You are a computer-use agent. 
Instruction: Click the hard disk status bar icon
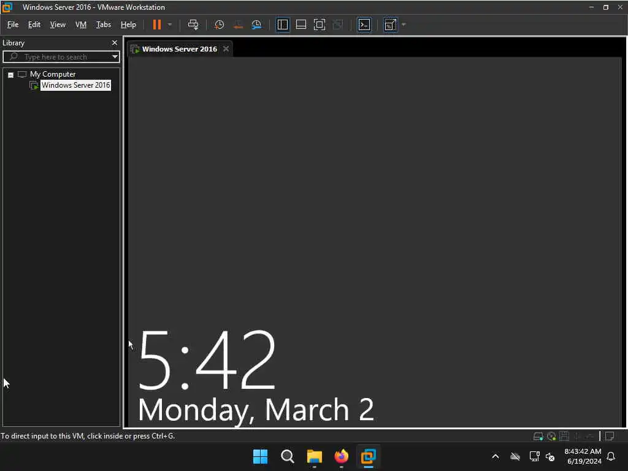click(x=538, y=436)
